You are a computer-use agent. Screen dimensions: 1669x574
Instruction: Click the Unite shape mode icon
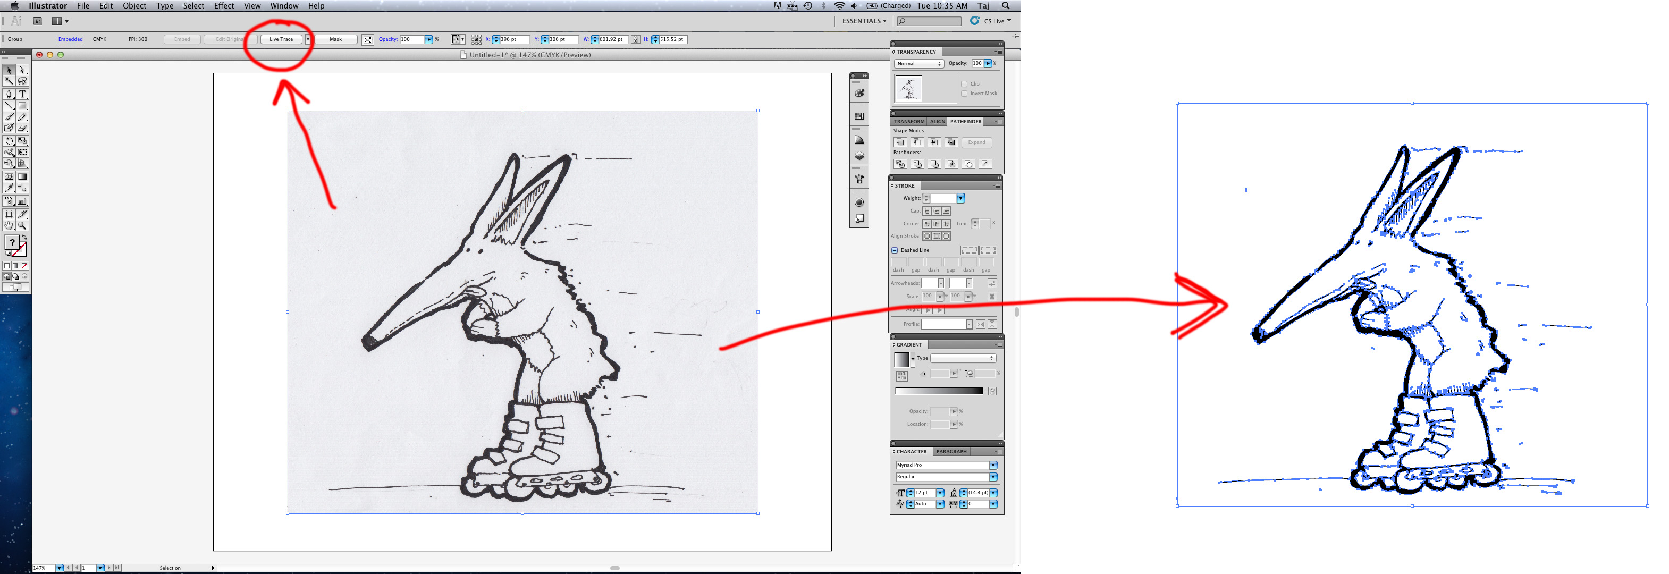(900, 142)
